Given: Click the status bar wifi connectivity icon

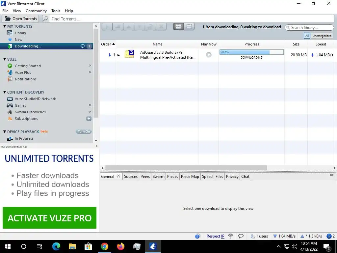Looking at the screenshot, I should 231,236.
